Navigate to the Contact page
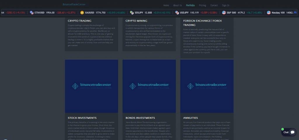This screenshot has height=140, width=299. (x=214, y=5)
